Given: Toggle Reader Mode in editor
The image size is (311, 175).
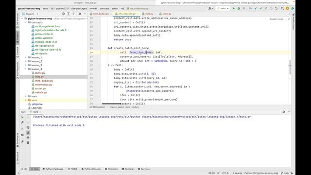Looking at the screenshot, I should [276, 19].
